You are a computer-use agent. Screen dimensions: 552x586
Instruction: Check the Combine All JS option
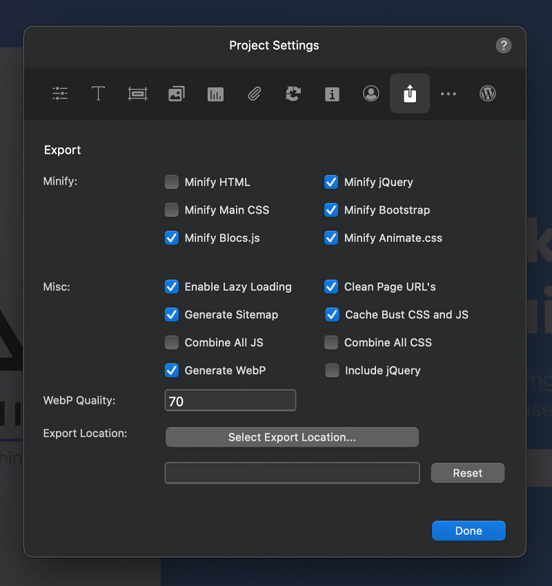172,343
